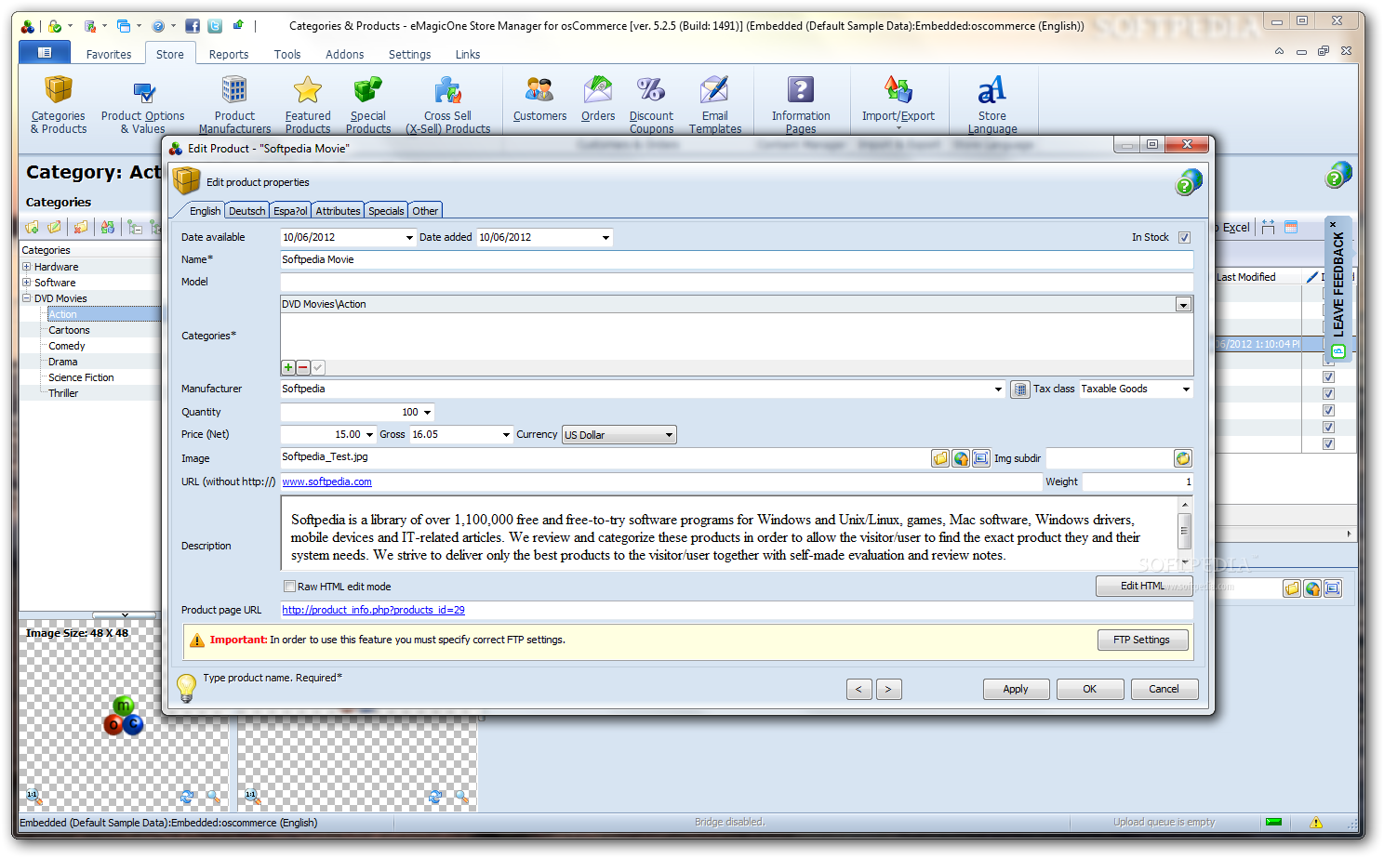The height and width of the screenshot is (858, 1384).
Task: Collapse the DVD Movies category node
Action: point(27,298)
